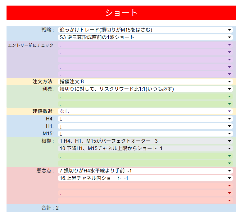Click the arrow of the first empty green dropdown under 利確
The width and height of the screenshot is (240, 217).
coord(229,97)
